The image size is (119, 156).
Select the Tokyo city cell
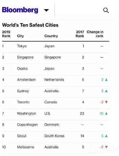point(22,46)
